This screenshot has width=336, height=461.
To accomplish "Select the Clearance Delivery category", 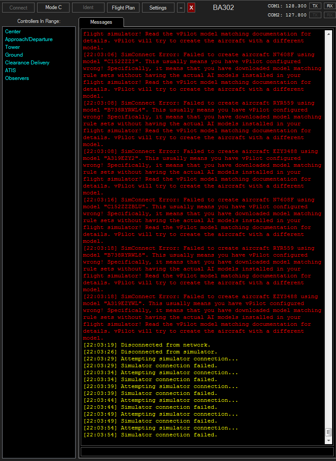I will pyautogui.click(x=27, y=63).
